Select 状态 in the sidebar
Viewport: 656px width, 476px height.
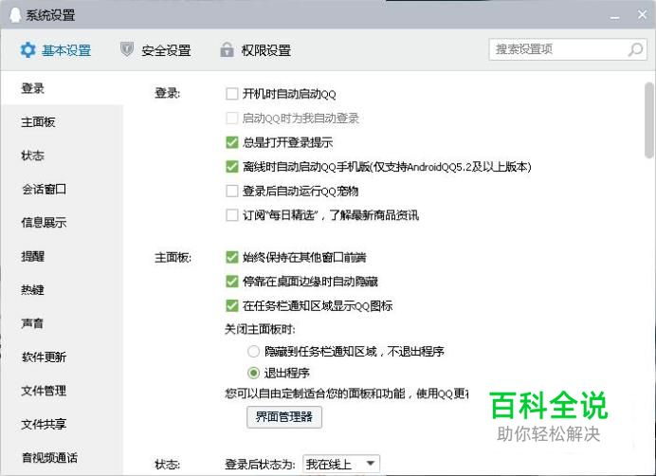[63, 156]
